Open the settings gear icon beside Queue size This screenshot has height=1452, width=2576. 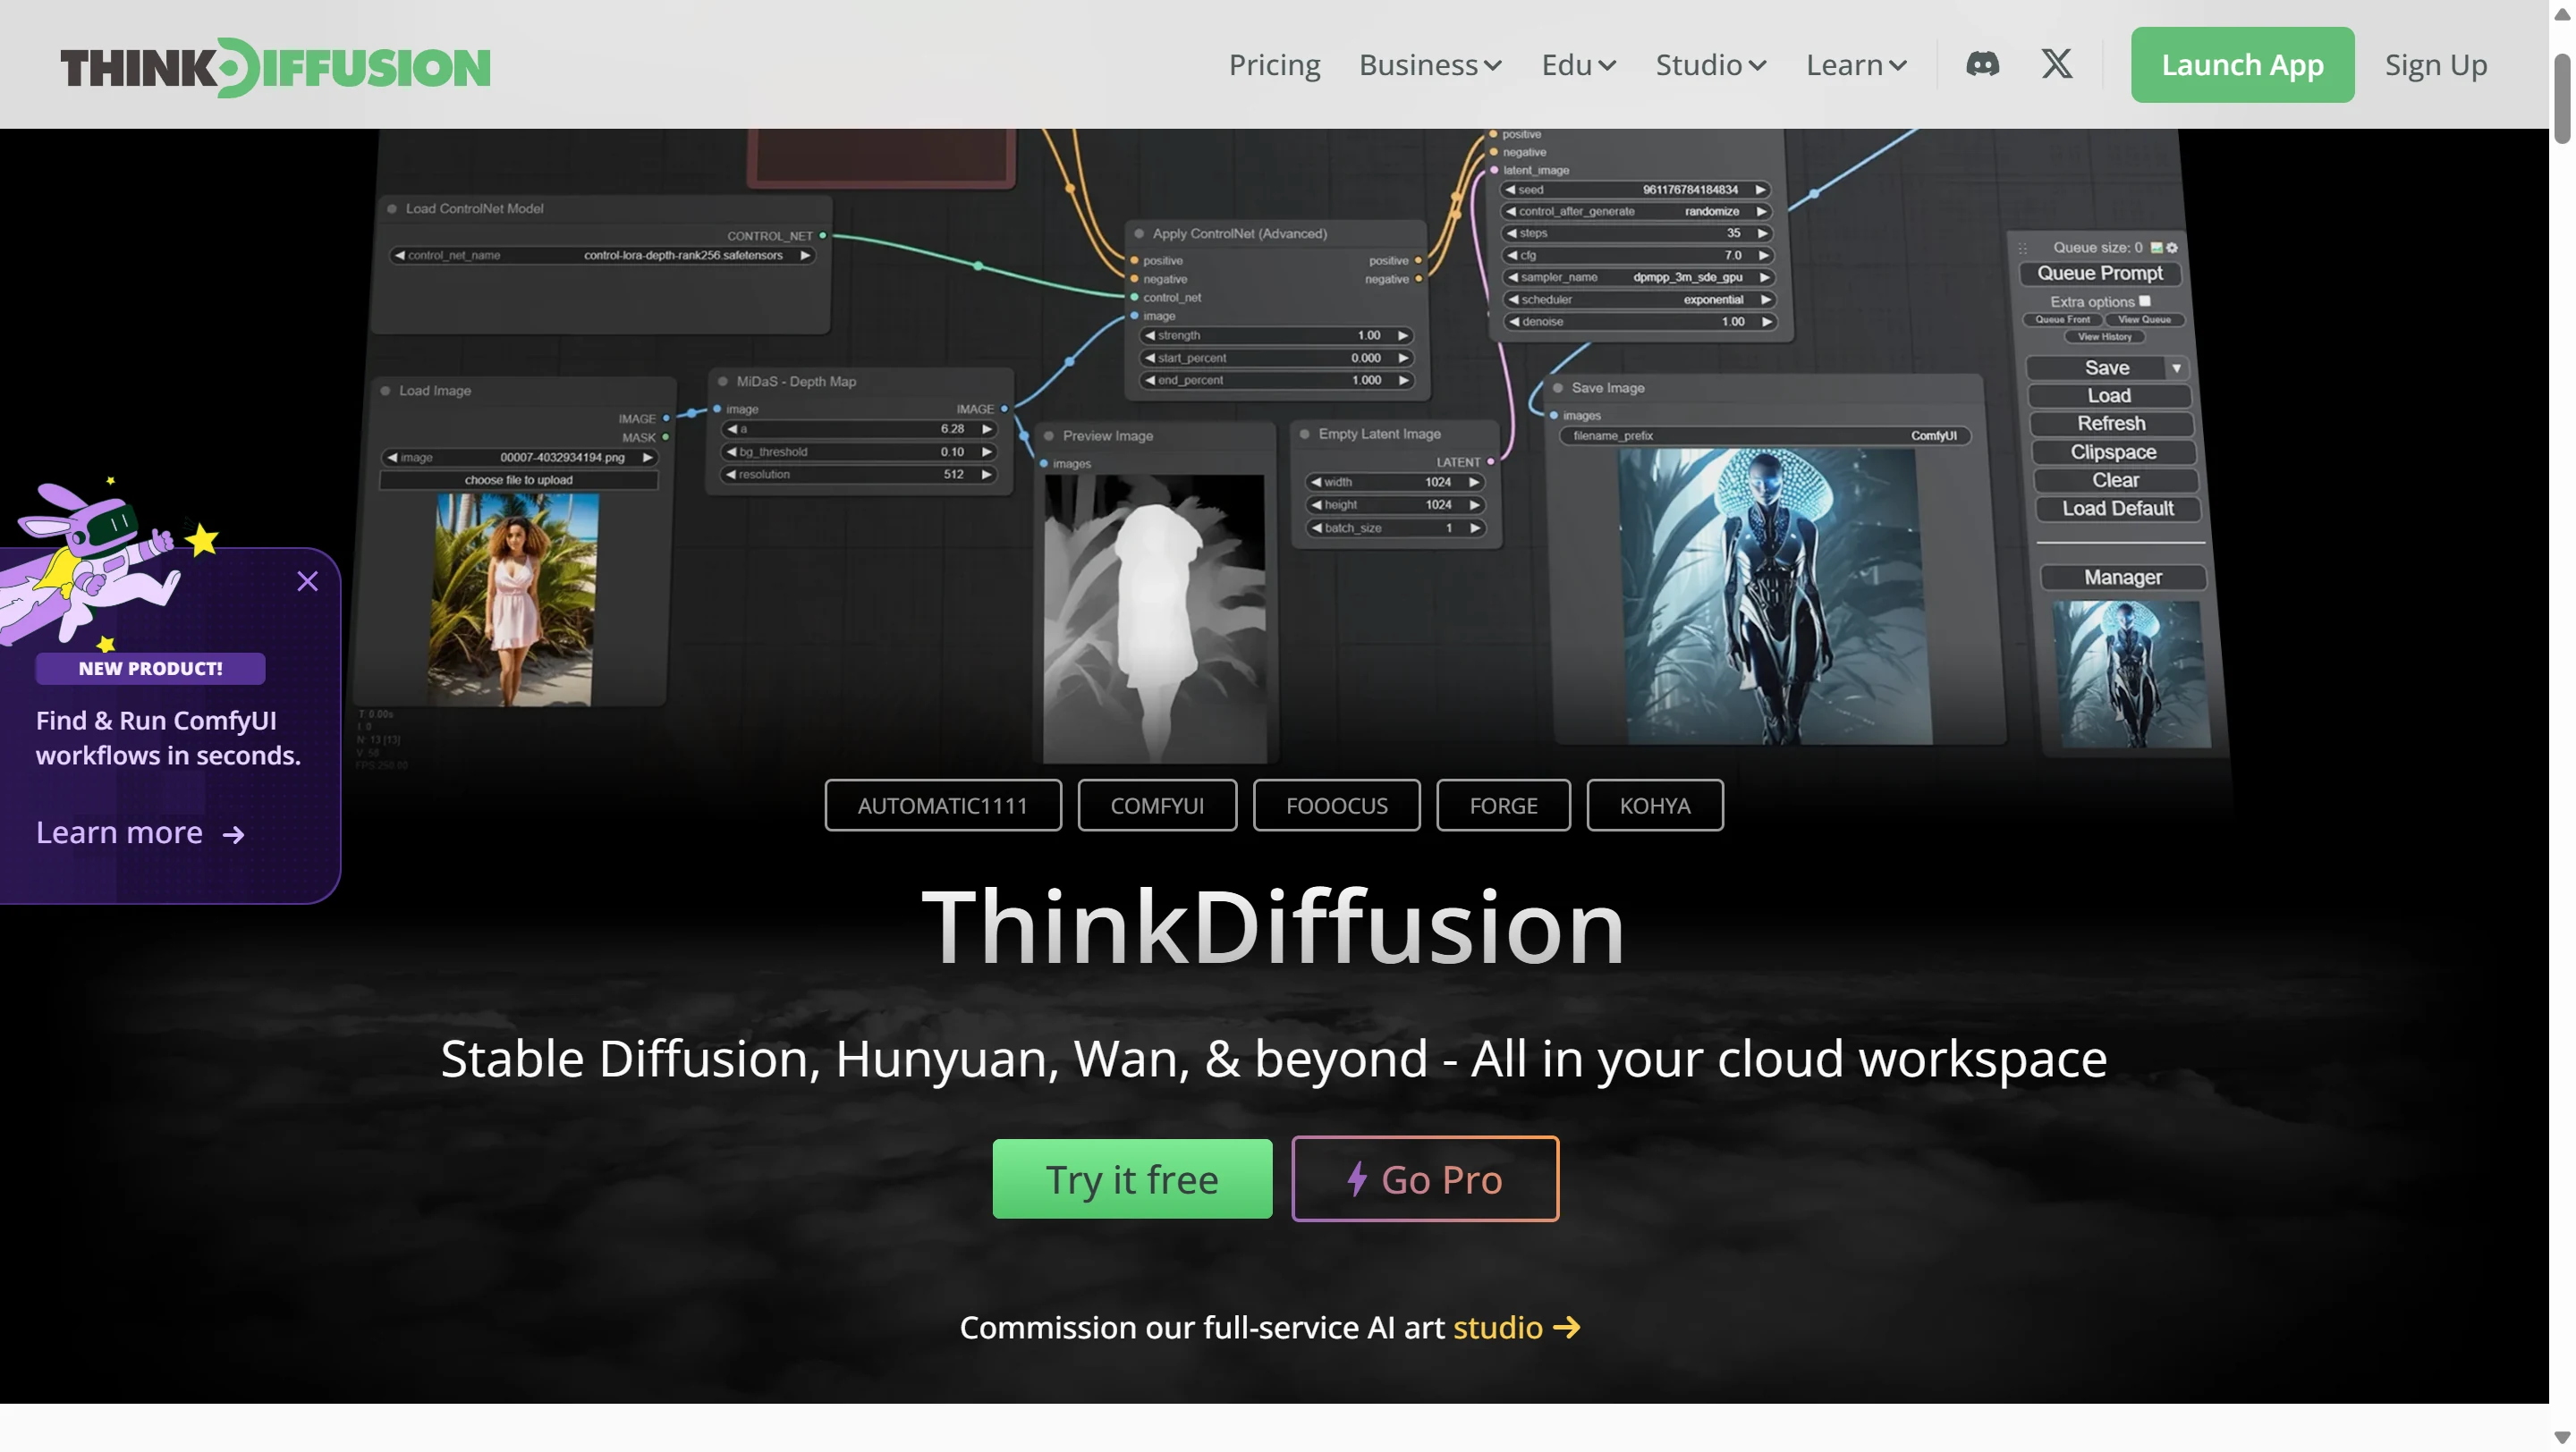click(x=2173, y=248)
